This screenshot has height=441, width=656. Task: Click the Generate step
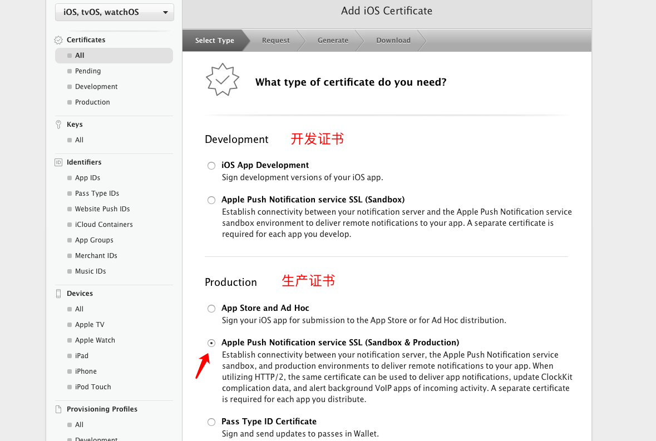pyautogui.click(x=333, y=40)
